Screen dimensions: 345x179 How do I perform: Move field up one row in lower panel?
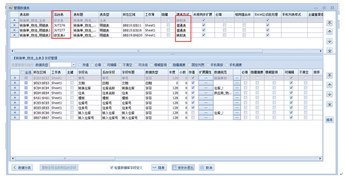[330, 85]
